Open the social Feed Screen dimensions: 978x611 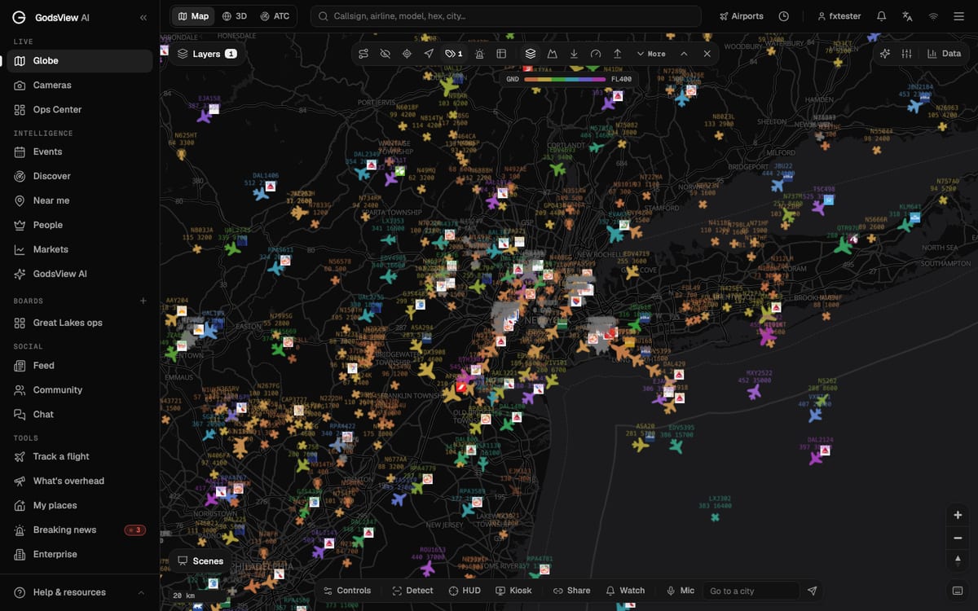point(80,366)
